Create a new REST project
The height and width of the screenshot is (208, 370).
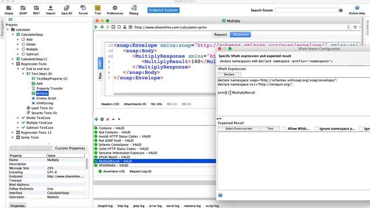36,10
